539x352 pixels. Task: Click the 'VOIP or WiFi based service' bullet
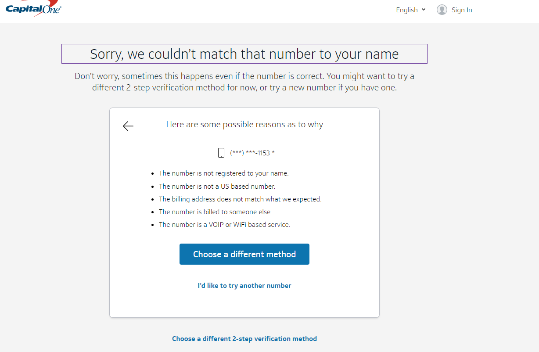click(225, 225)
